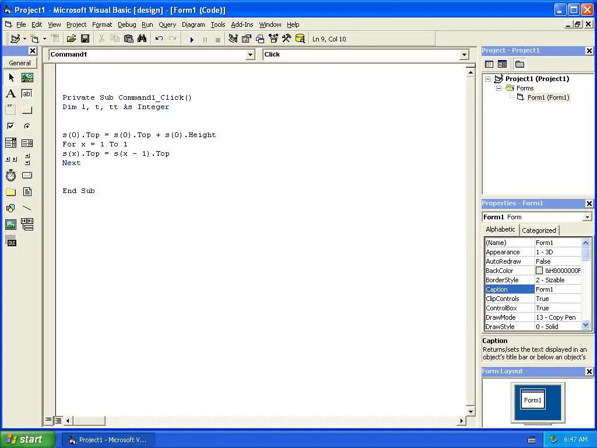597x448 pixels.
Task: Open Add Project dropdown arrow
Action: pos(24,39)
